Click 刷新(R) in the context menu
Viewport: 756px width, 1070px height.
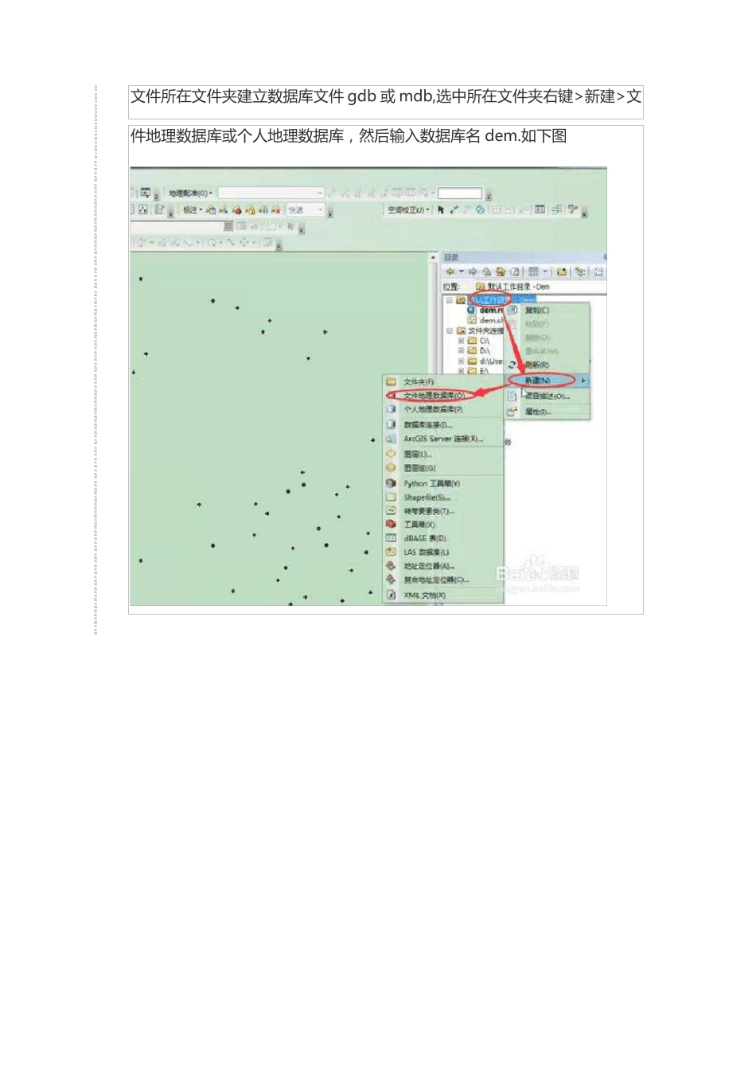coord(548,365)
